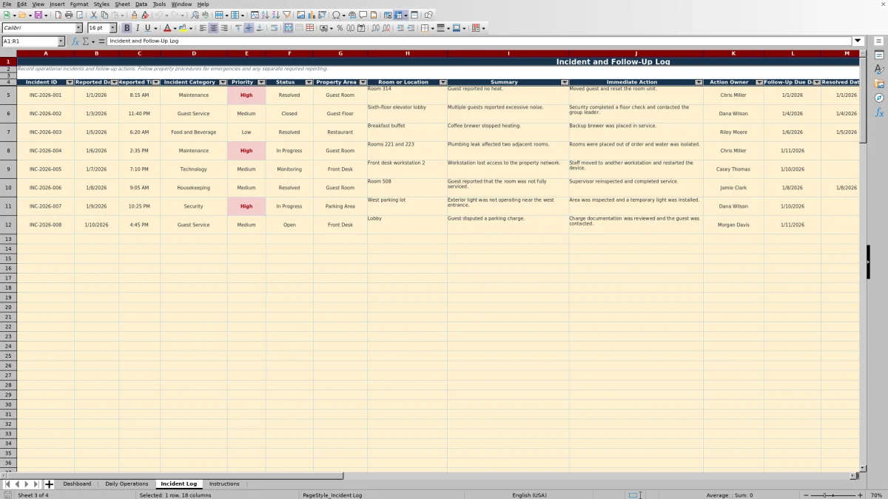Click the Format as Percent icon

point(340,28)
